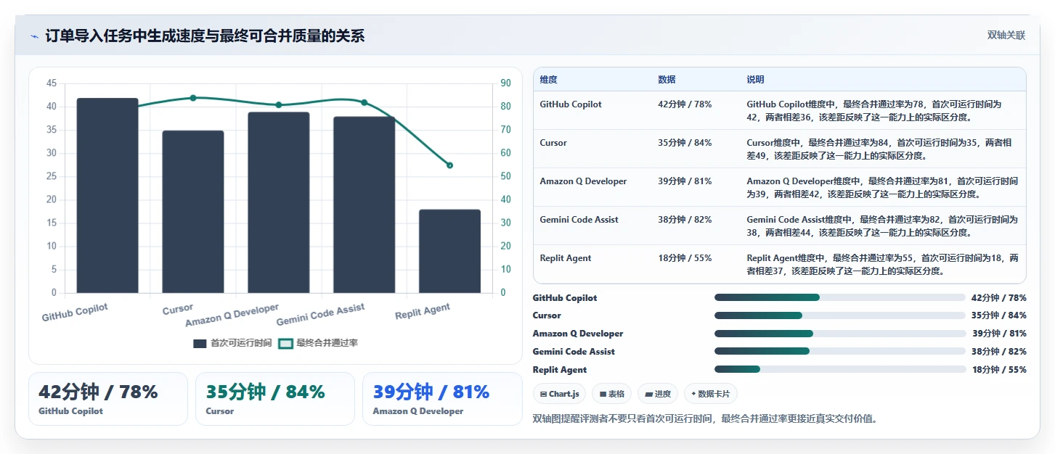Click the icon in the Chart.js tag
The image size is (1055, 454).
pos(543,395)
